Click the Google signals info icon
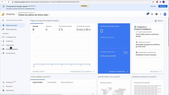The width and height of the screenshot is (169, 95). 3,6
